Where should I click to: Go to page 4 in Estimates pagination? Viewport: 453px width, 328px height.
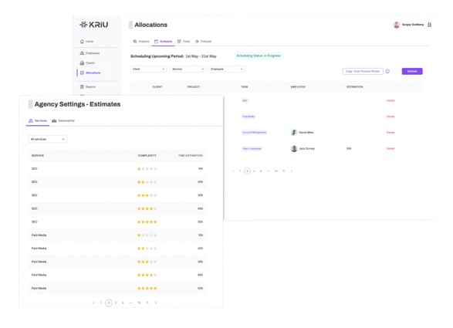[x=123, y=303]
